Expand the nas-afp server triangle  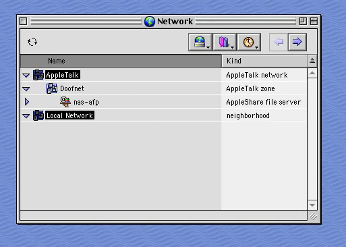pyautogui.click(x=27, y=102)
